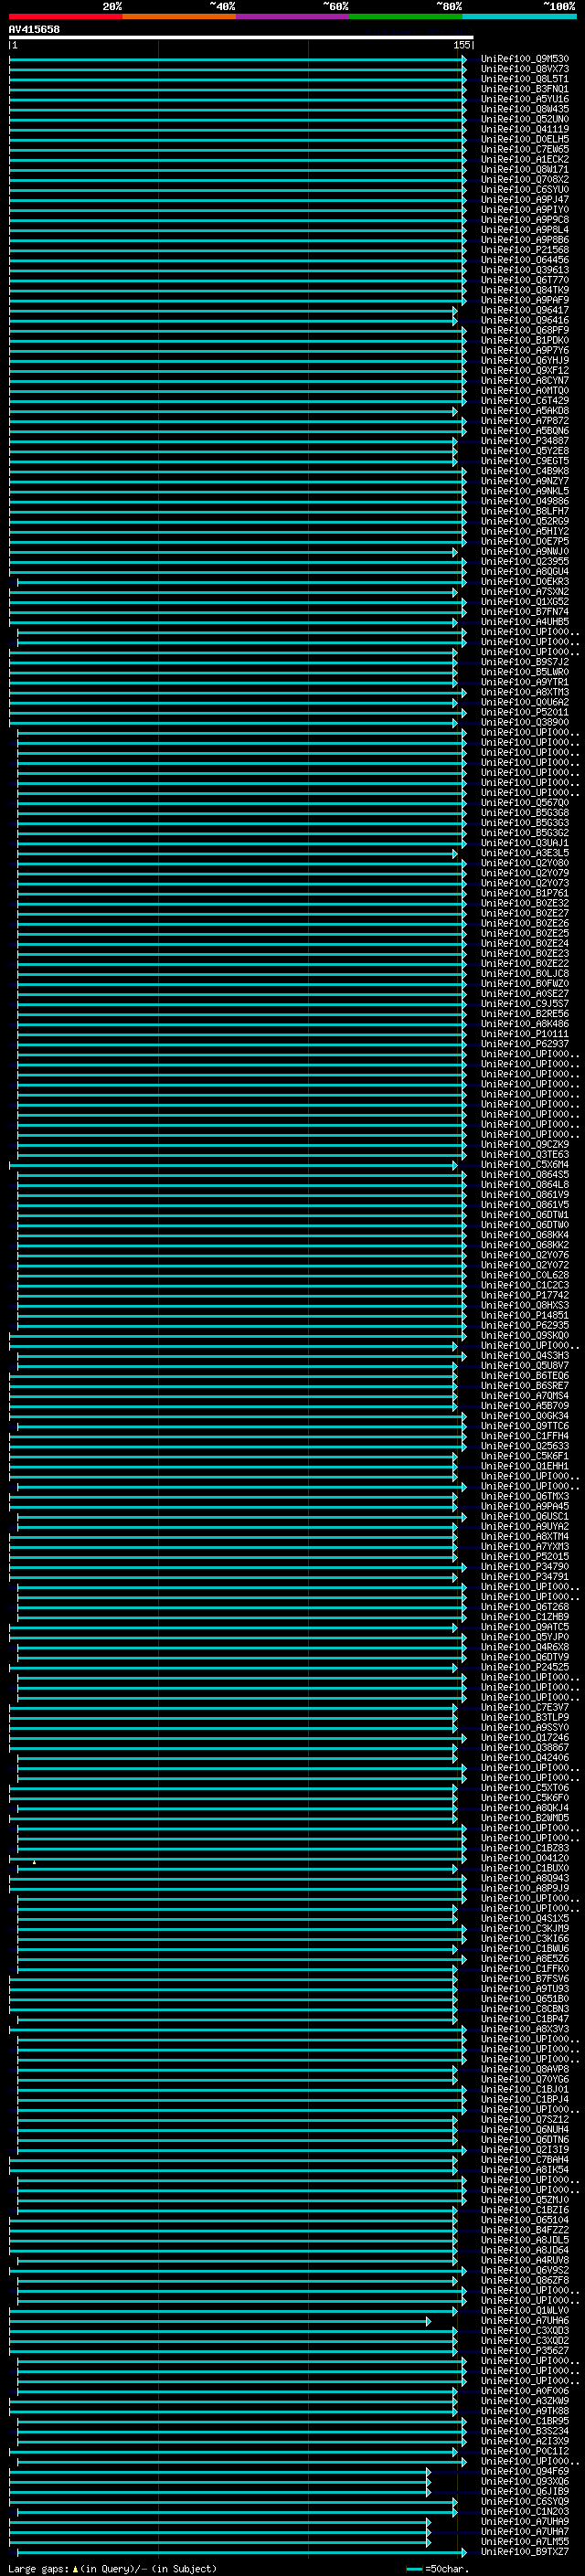Open hit UniRef100_O49886

click(x=524, y=501)
